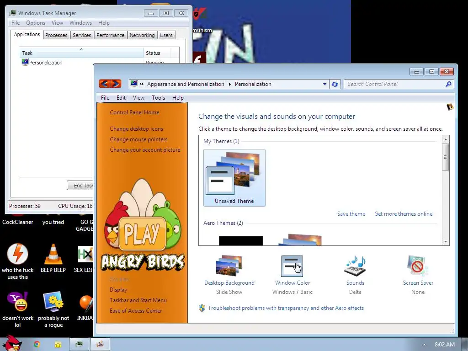This screenshot has width=468, height=351.
Task: Switch to Networking tab in Task Manager
Action: (x=142, y=35)
